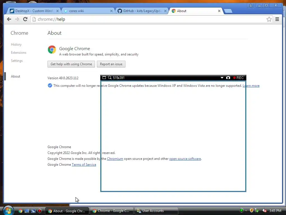Open the Chromium link
This screenshot has width=286, height=215.
tap(115, 159)
